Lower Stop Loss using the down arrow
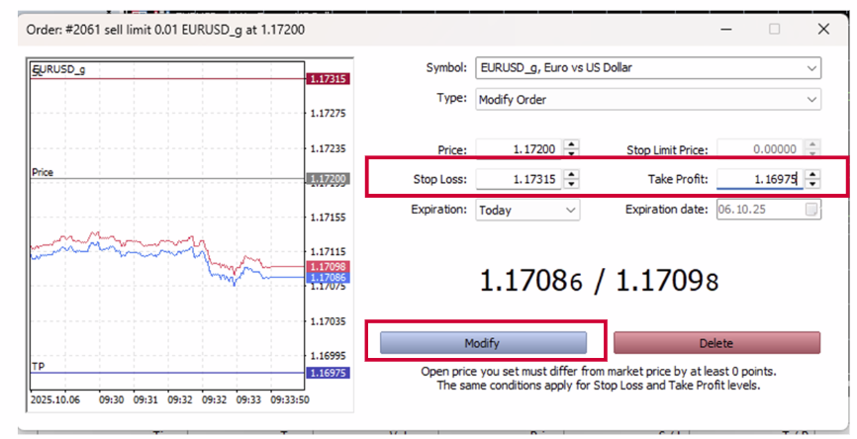 pyautogui.click(x=571, y=184)
